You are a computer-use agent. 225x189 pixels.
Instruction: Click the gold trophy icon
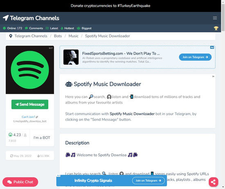click(216, 28)
